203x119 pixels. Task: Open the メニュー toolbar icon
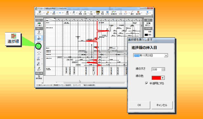point(40,13)
